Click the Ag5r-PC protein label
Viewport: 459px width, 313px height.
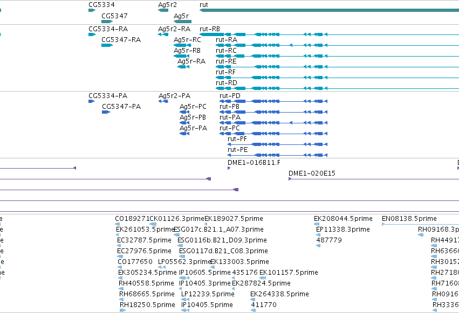tap(193, 107)
